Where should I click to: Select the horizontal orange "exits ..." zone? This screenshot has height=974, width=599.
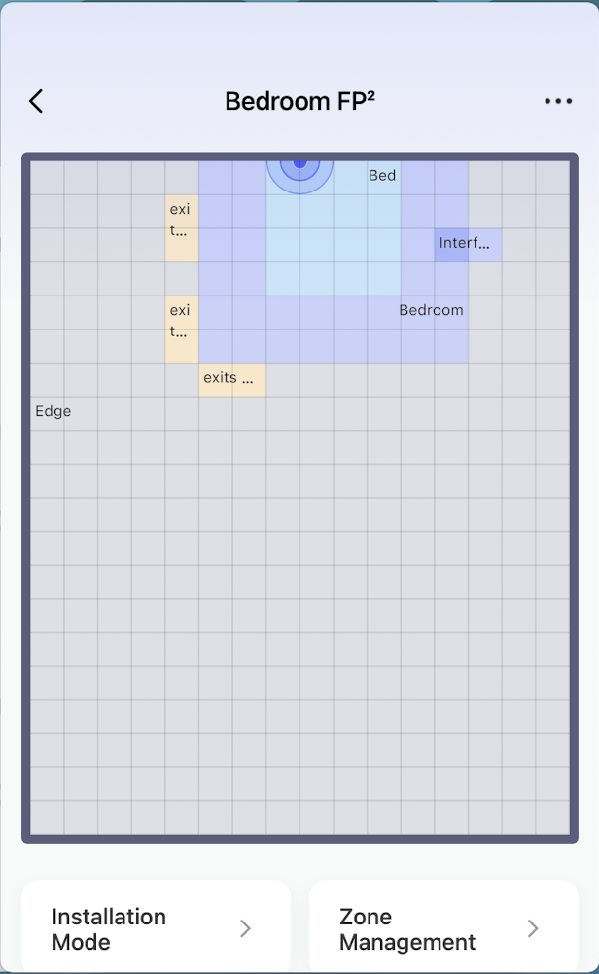pyautogui.click(x=231, y=379)
